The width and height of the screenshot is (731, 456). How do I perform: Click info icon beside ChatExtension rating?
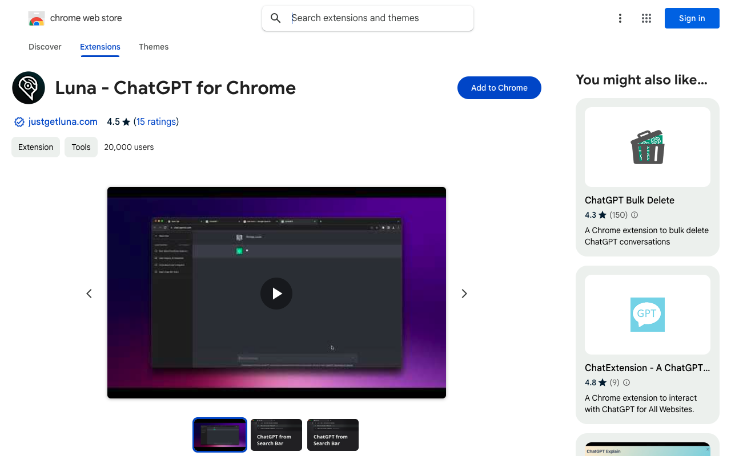626,382
